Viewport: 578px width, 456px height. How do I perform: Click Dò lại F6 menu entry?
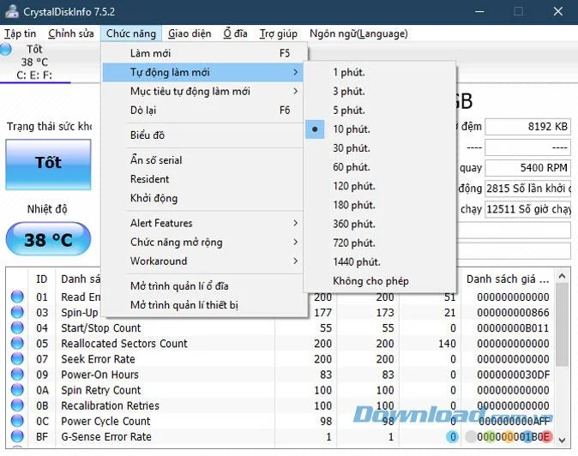pyautogui.click(x=202, y=110)
